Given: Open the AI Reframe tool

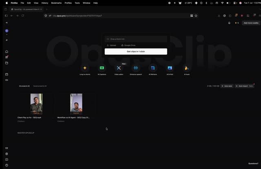Looking at the screenshot, I should click(x=153, y=68).
